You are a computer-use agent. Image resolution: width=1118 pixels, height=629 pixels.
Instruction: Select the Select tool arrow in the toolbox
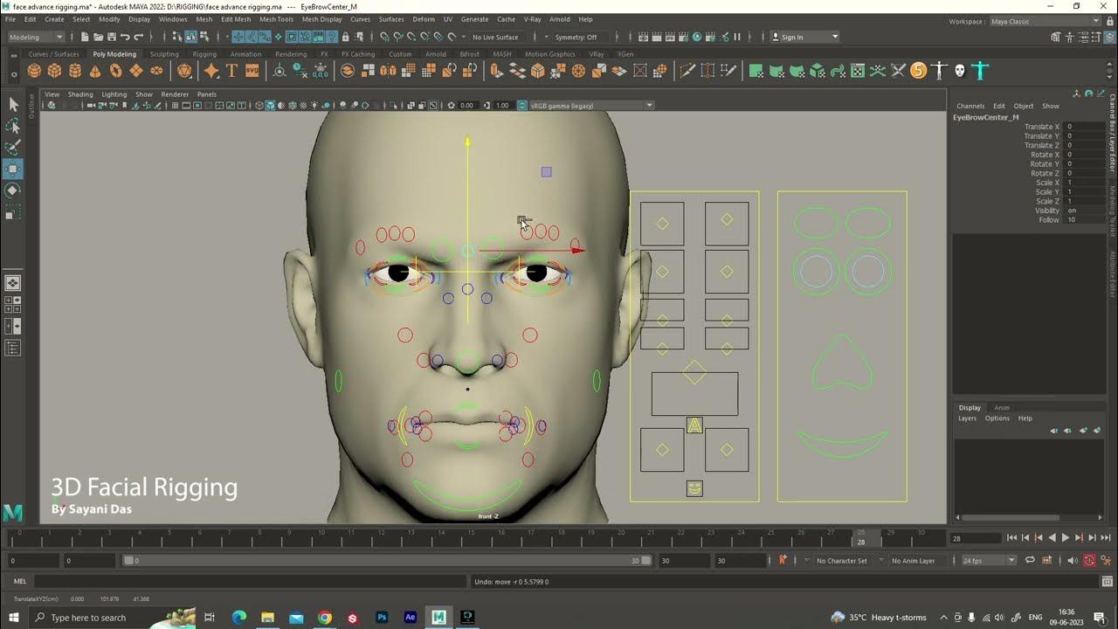(x=13, y=105)
